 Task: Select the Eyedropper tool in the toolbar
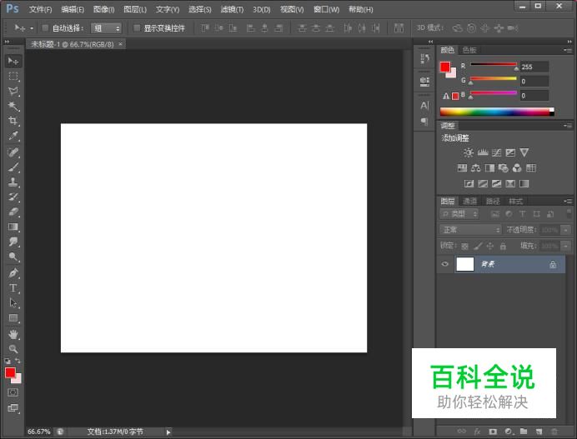13,137
